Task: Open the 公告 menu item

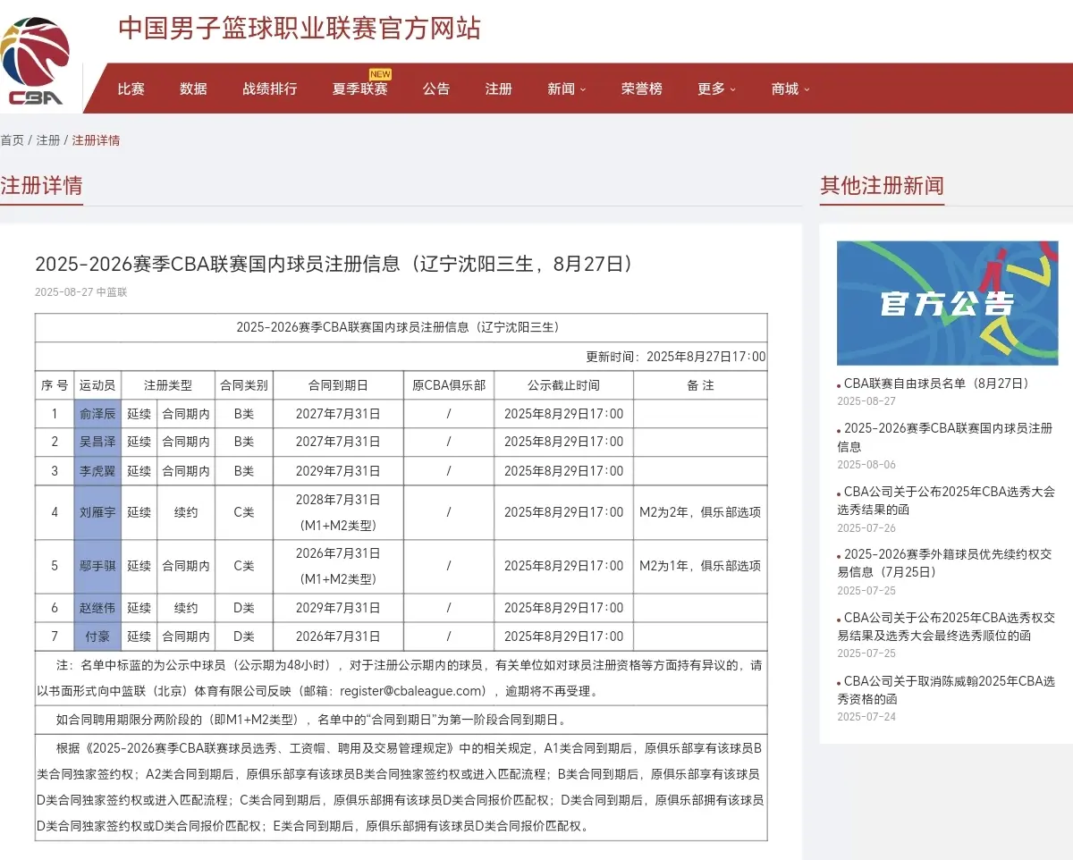Action: tap(435, 89)
